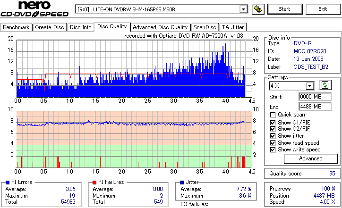The image size is (342, 208).
Task: Uncheck Show jitter option
Action: 273,136
